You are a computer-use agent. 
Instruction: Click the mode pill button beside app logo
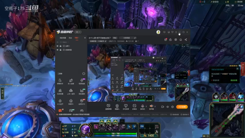click(x=78, y=32)
